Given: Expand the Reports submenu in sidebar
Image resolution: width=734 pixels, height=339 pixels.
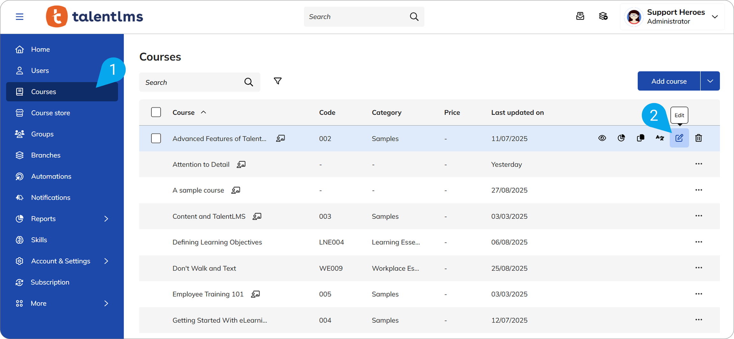Looking at the screenshot, I should [x=106, y=219].
